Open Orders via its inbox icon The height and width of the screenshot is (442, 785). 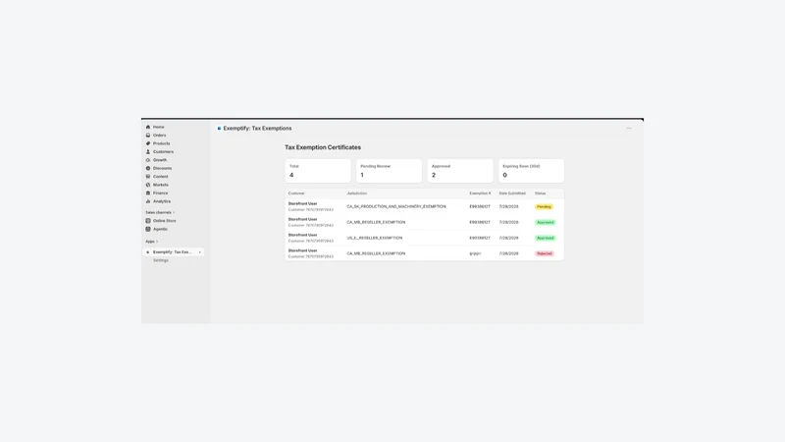click(148, 136)
